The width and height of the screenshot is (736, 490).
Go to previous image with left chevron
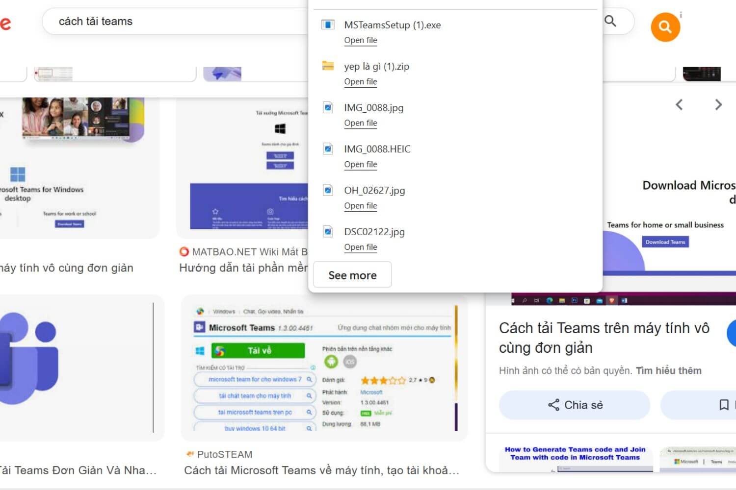(679, 104)
